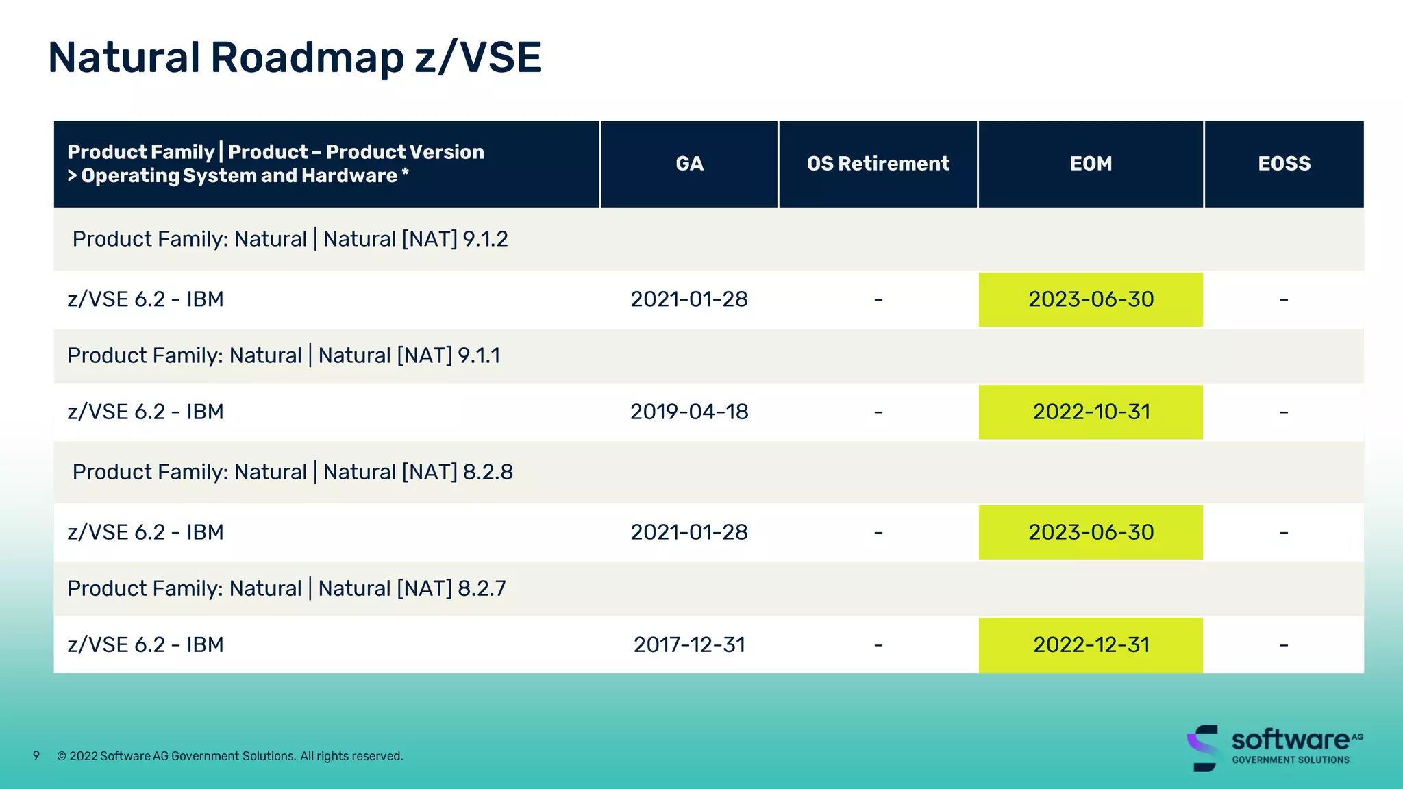Click the Software AG logo icon
This screenshot has height=789, width=1403.
pyautogui.click(x=1203, y=747)
